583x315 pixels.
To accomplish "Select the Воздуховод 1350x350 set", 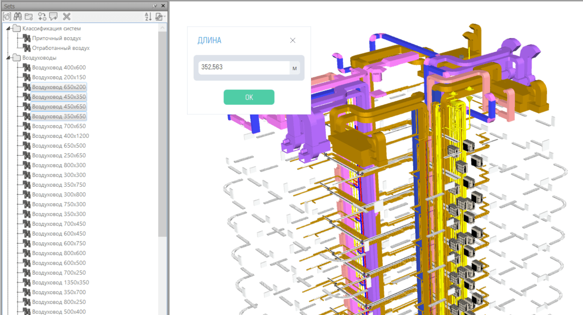I will 60,282.
